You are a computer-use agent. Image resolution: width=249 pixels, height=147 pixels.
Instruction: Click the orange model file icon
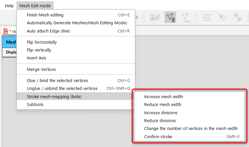(x=6, y=31)
